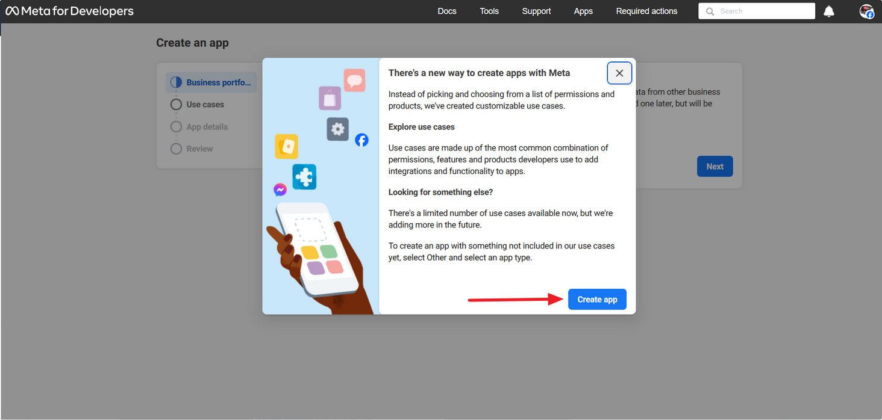The width and height of the screenshot is (882, 420).
Task: Click the search magnifier icon
Action: click(710, 11)
